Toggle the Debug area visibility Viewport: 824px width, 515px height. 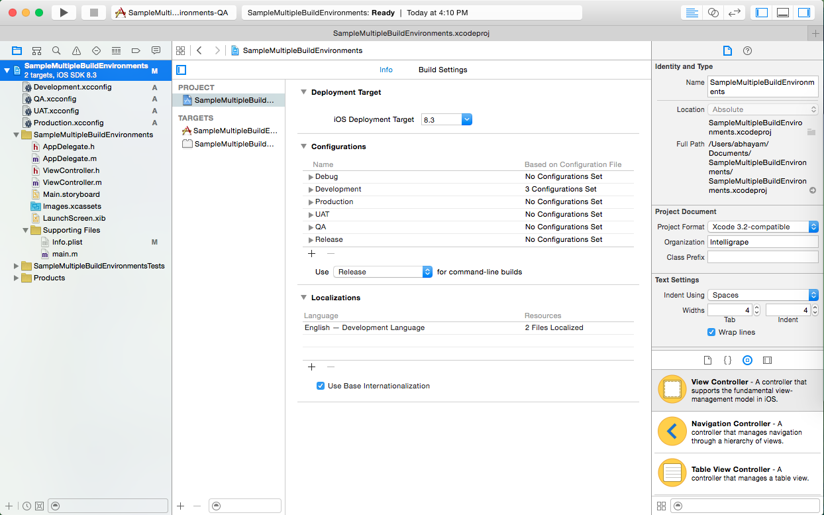tap(783, 13)
